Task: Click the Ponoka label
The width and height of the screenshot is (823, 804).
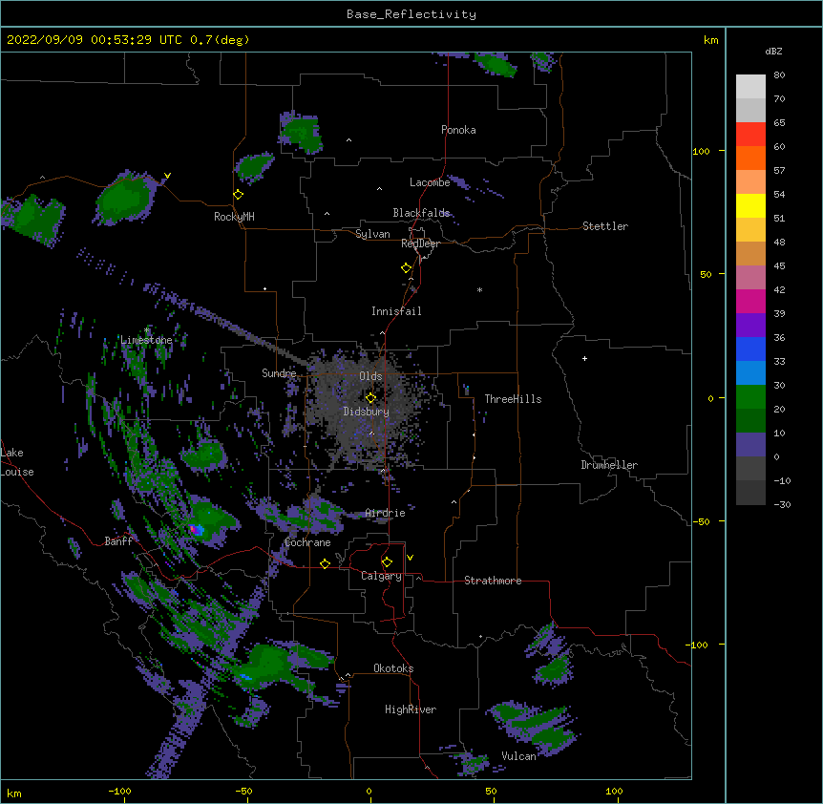Action: click(458, 130)
